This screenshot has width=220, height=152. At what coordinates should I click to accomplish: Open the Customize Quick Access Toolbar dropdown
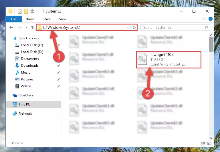(x=40, y=12)
